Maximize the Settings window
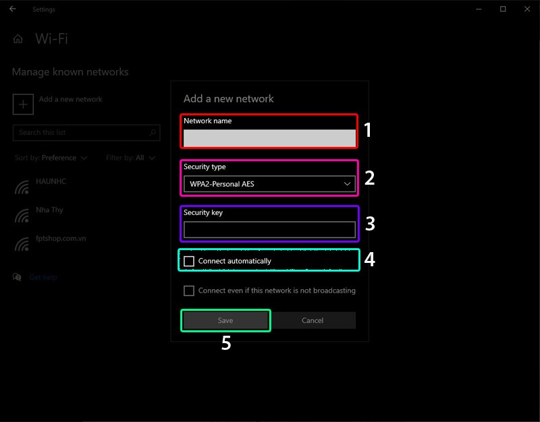This screenshot has height=422, width=540. click(x=503, y=9)
